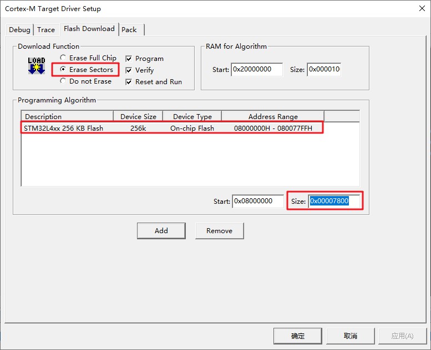Click the Device Size column header

[138, 116]
